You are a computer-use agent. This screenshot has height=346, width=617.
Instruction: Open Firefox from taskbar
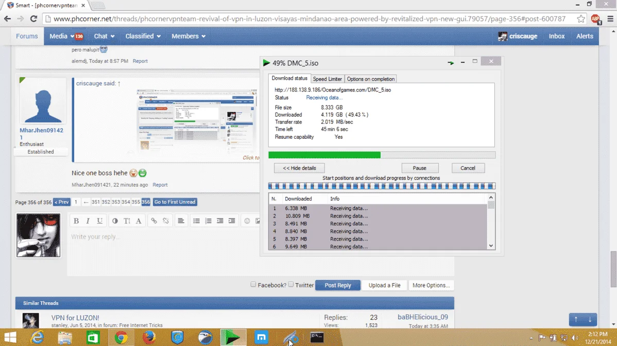pos(149,337)
